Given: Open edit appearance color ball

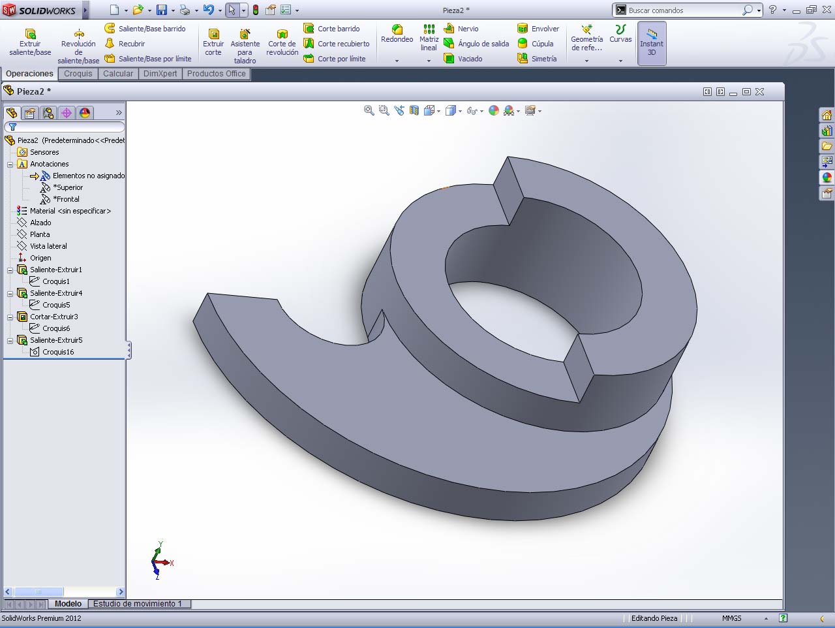Looking at the screenshot, I should (x=494, y=111).
